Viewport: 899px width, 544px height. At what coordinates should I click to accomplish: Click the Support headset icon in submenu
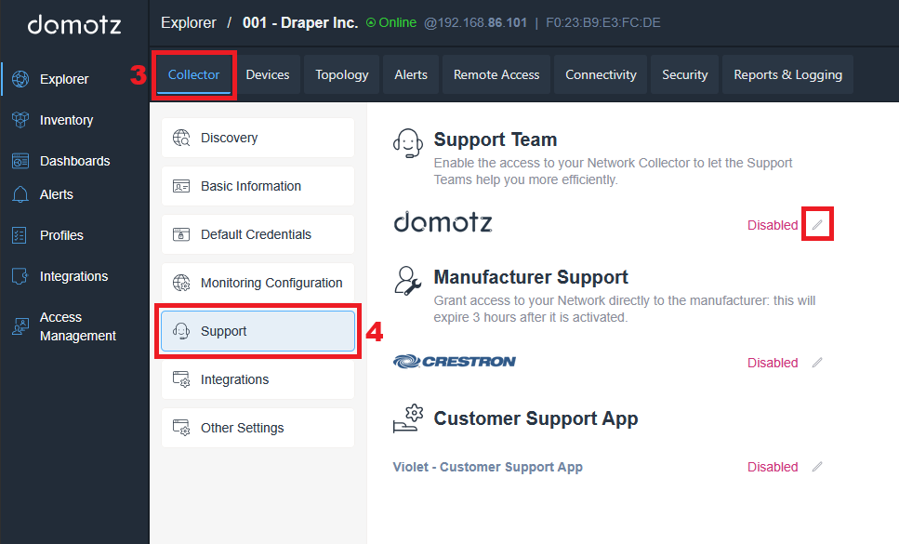tap(181, 331)
